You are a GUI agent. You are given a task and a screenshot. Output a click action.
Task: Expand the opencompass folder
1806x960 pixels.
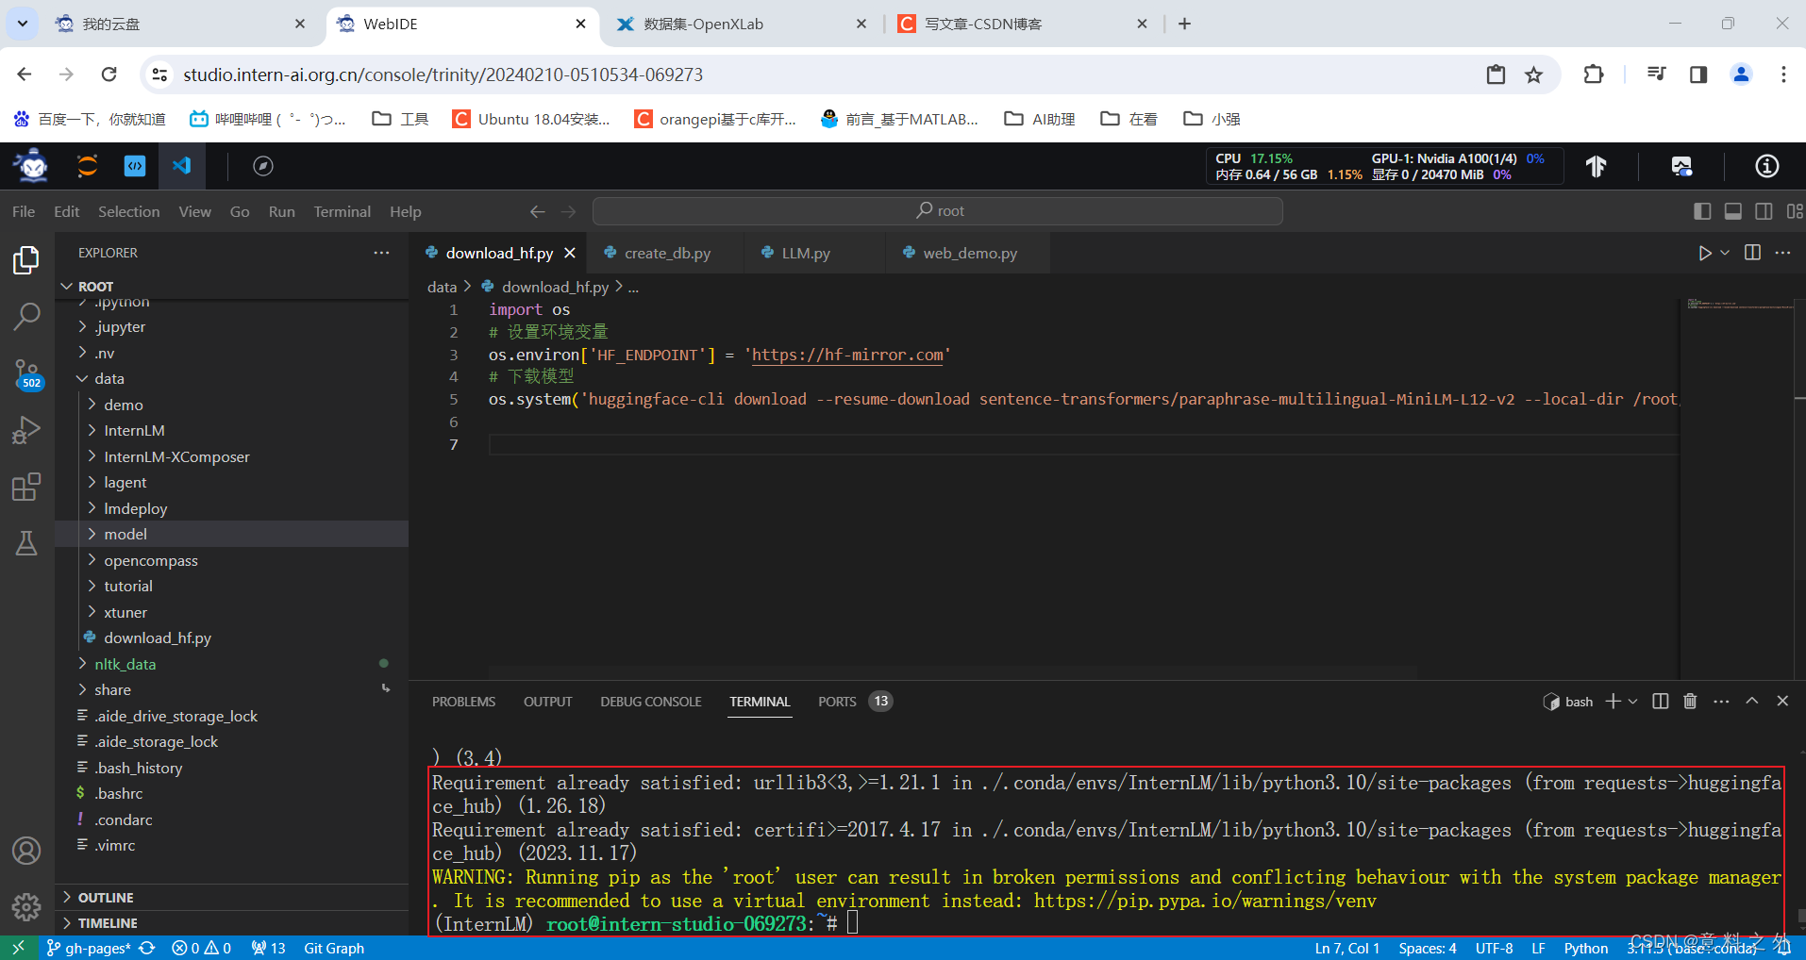coord(150,560)
